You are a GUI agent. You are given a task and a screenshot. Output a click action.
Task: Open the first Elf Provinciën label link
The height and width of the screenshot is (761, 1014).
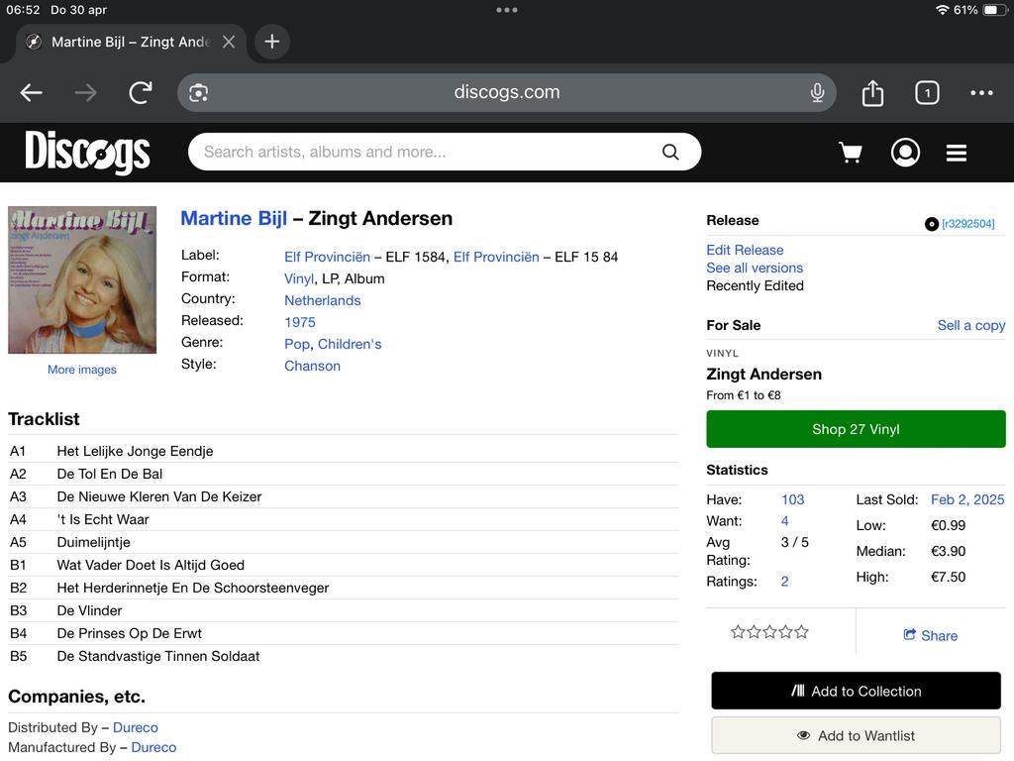coord(327,257)
